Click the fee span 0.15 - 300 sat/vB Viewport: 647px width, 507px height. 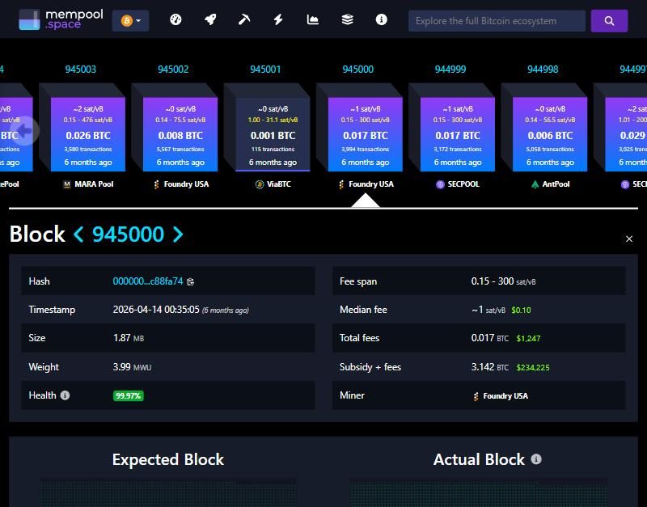pyautogui.click(x=503, y=281)
